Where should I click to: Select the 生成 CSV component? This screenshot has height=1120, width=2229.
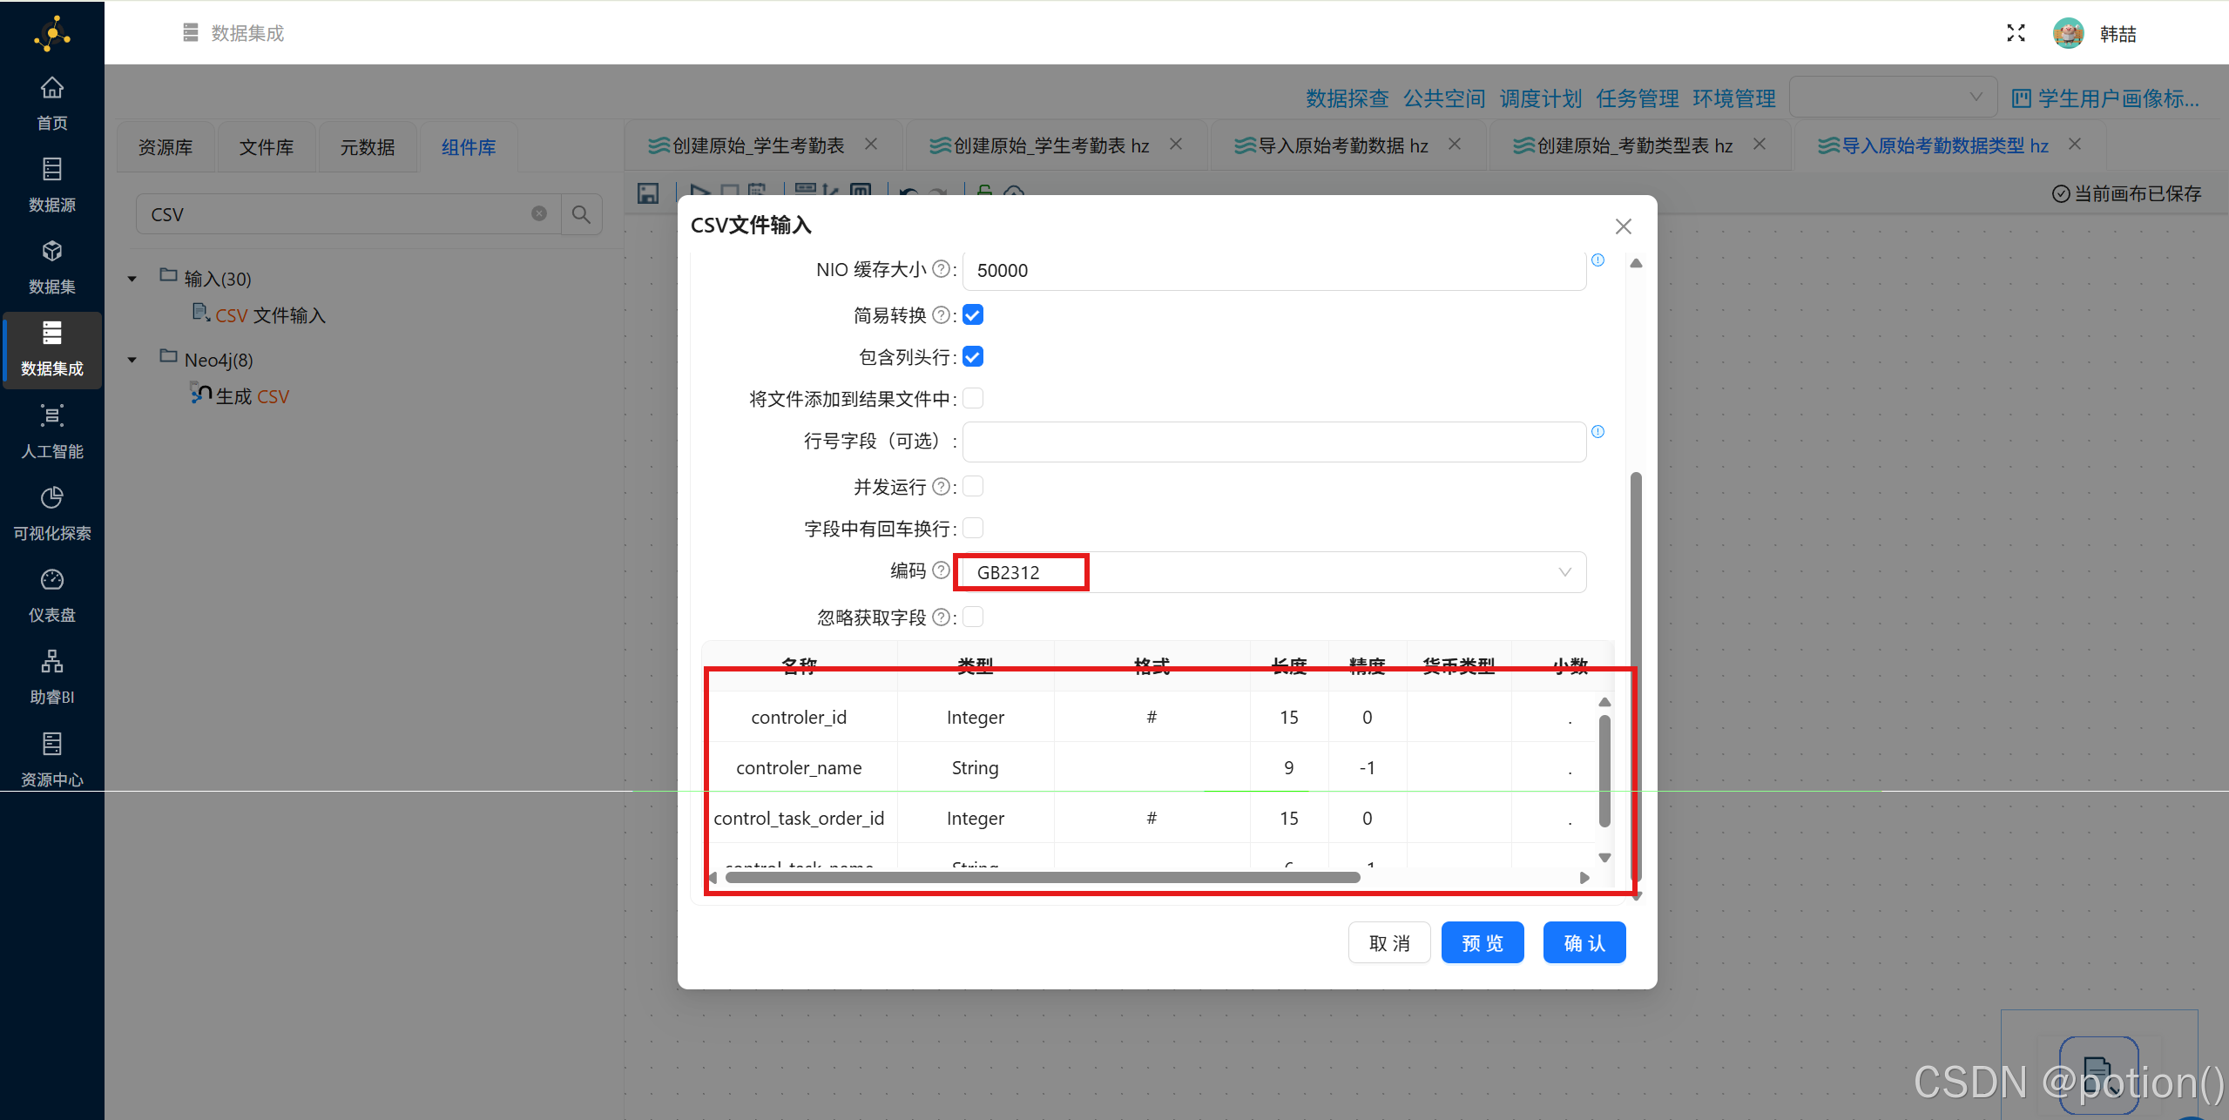240,396
